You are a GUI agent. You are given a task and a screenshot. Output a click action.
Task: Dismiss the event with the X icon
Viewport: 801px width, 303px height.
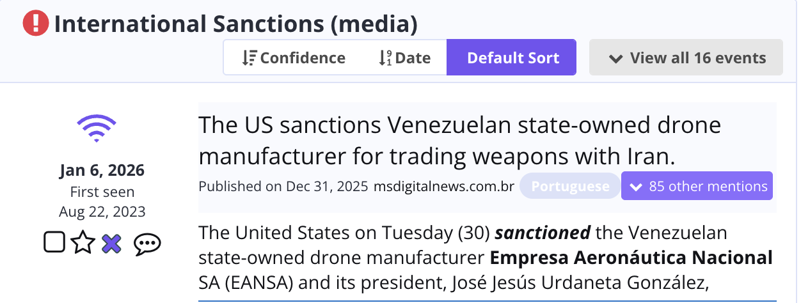click(x=111, y=244)
